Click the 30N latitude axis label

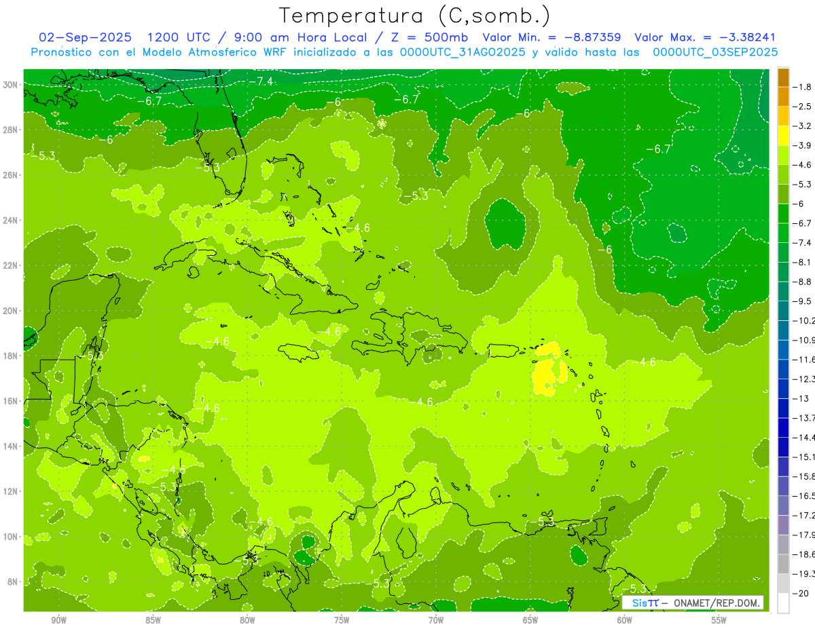(x=10, y=85)
